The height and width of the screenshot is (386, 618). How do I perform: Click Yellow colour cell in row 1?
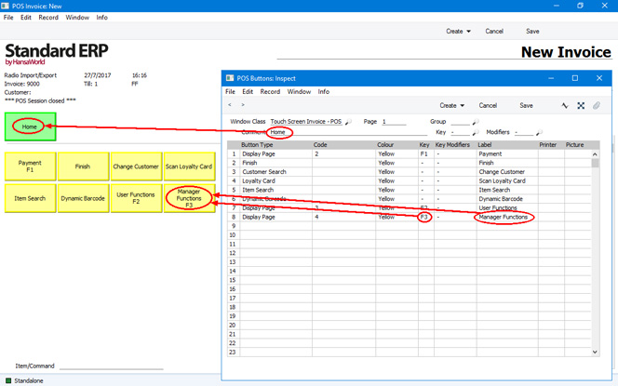(396, 154)
